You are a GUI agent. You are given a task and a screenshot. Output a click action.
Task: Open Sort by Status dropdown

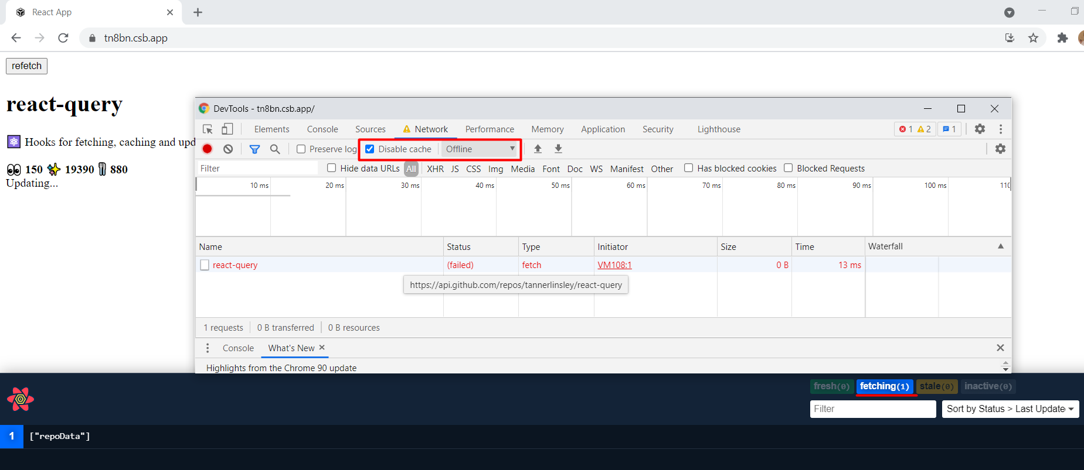pos(1010,409)
